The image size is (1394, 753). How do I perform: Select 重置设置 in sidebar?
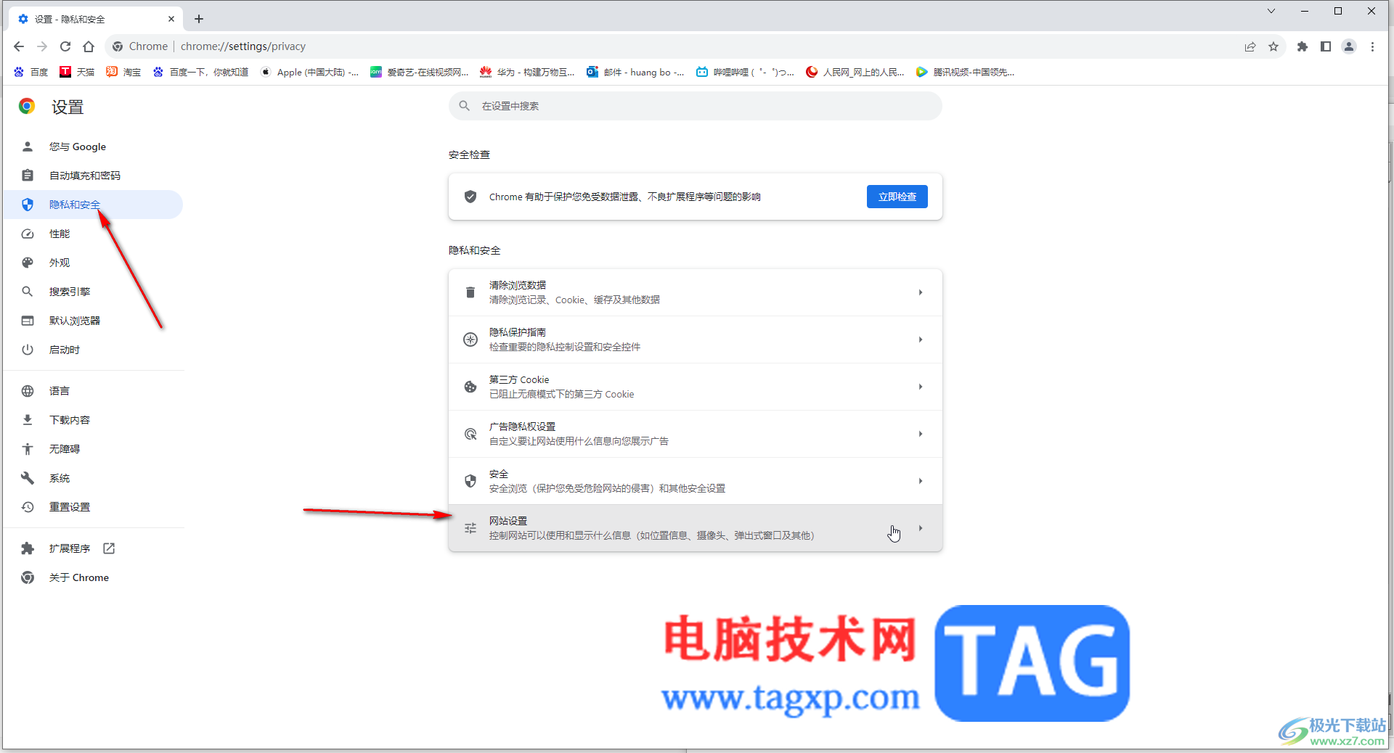(x=93, y=507)
